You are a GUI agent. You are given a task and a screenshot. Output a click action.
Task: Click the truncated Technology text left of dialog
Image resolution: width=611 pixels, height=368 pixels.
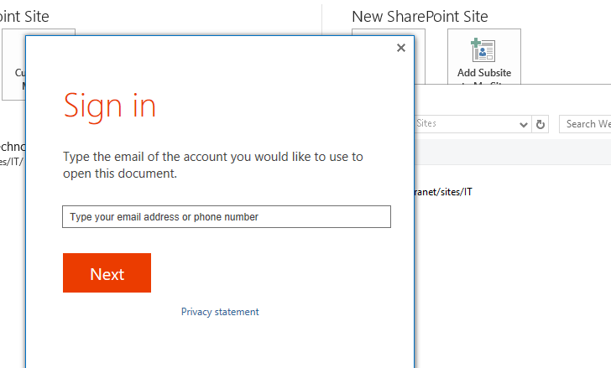(12, 145)
